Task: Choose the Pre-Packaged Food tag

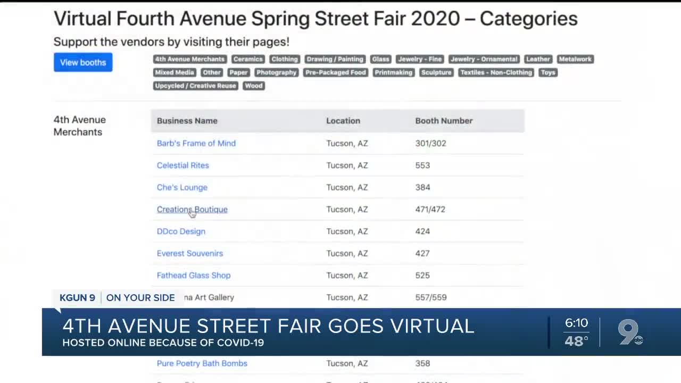Action: click(x=335, y=72)
